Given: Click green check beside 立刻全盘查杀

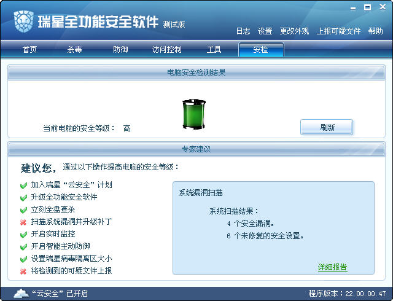Looking at the screenshot, I should (x=23, y=210).
